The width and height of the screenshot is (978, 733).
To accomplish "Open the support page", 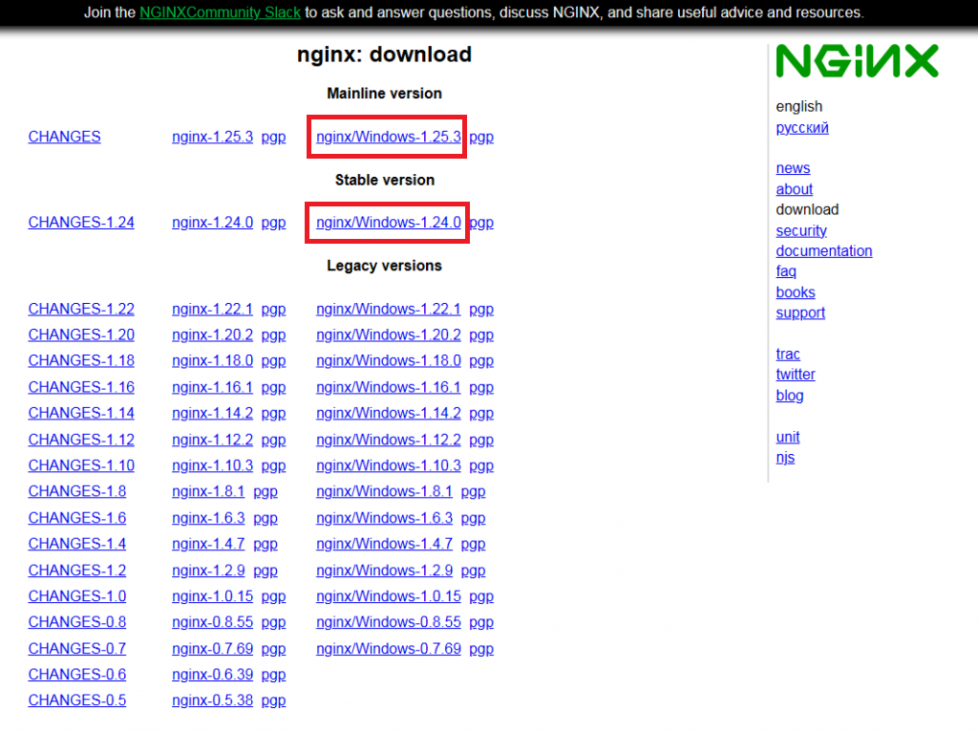I will pos(800,313).
